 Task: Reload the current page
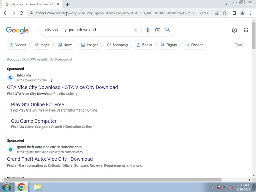click(21, 13)
